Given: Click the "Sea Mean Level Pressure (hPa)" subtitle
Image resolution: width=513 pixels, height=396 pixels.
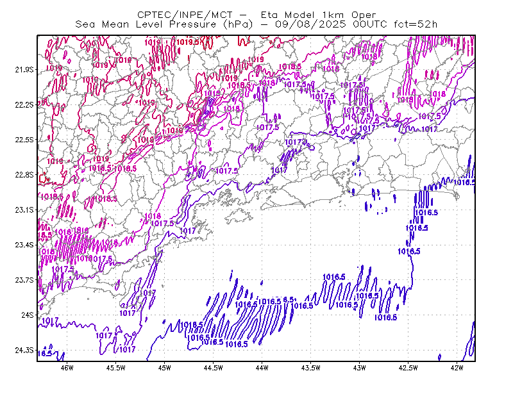Looking at the screenshot, I should click(164, 24).
